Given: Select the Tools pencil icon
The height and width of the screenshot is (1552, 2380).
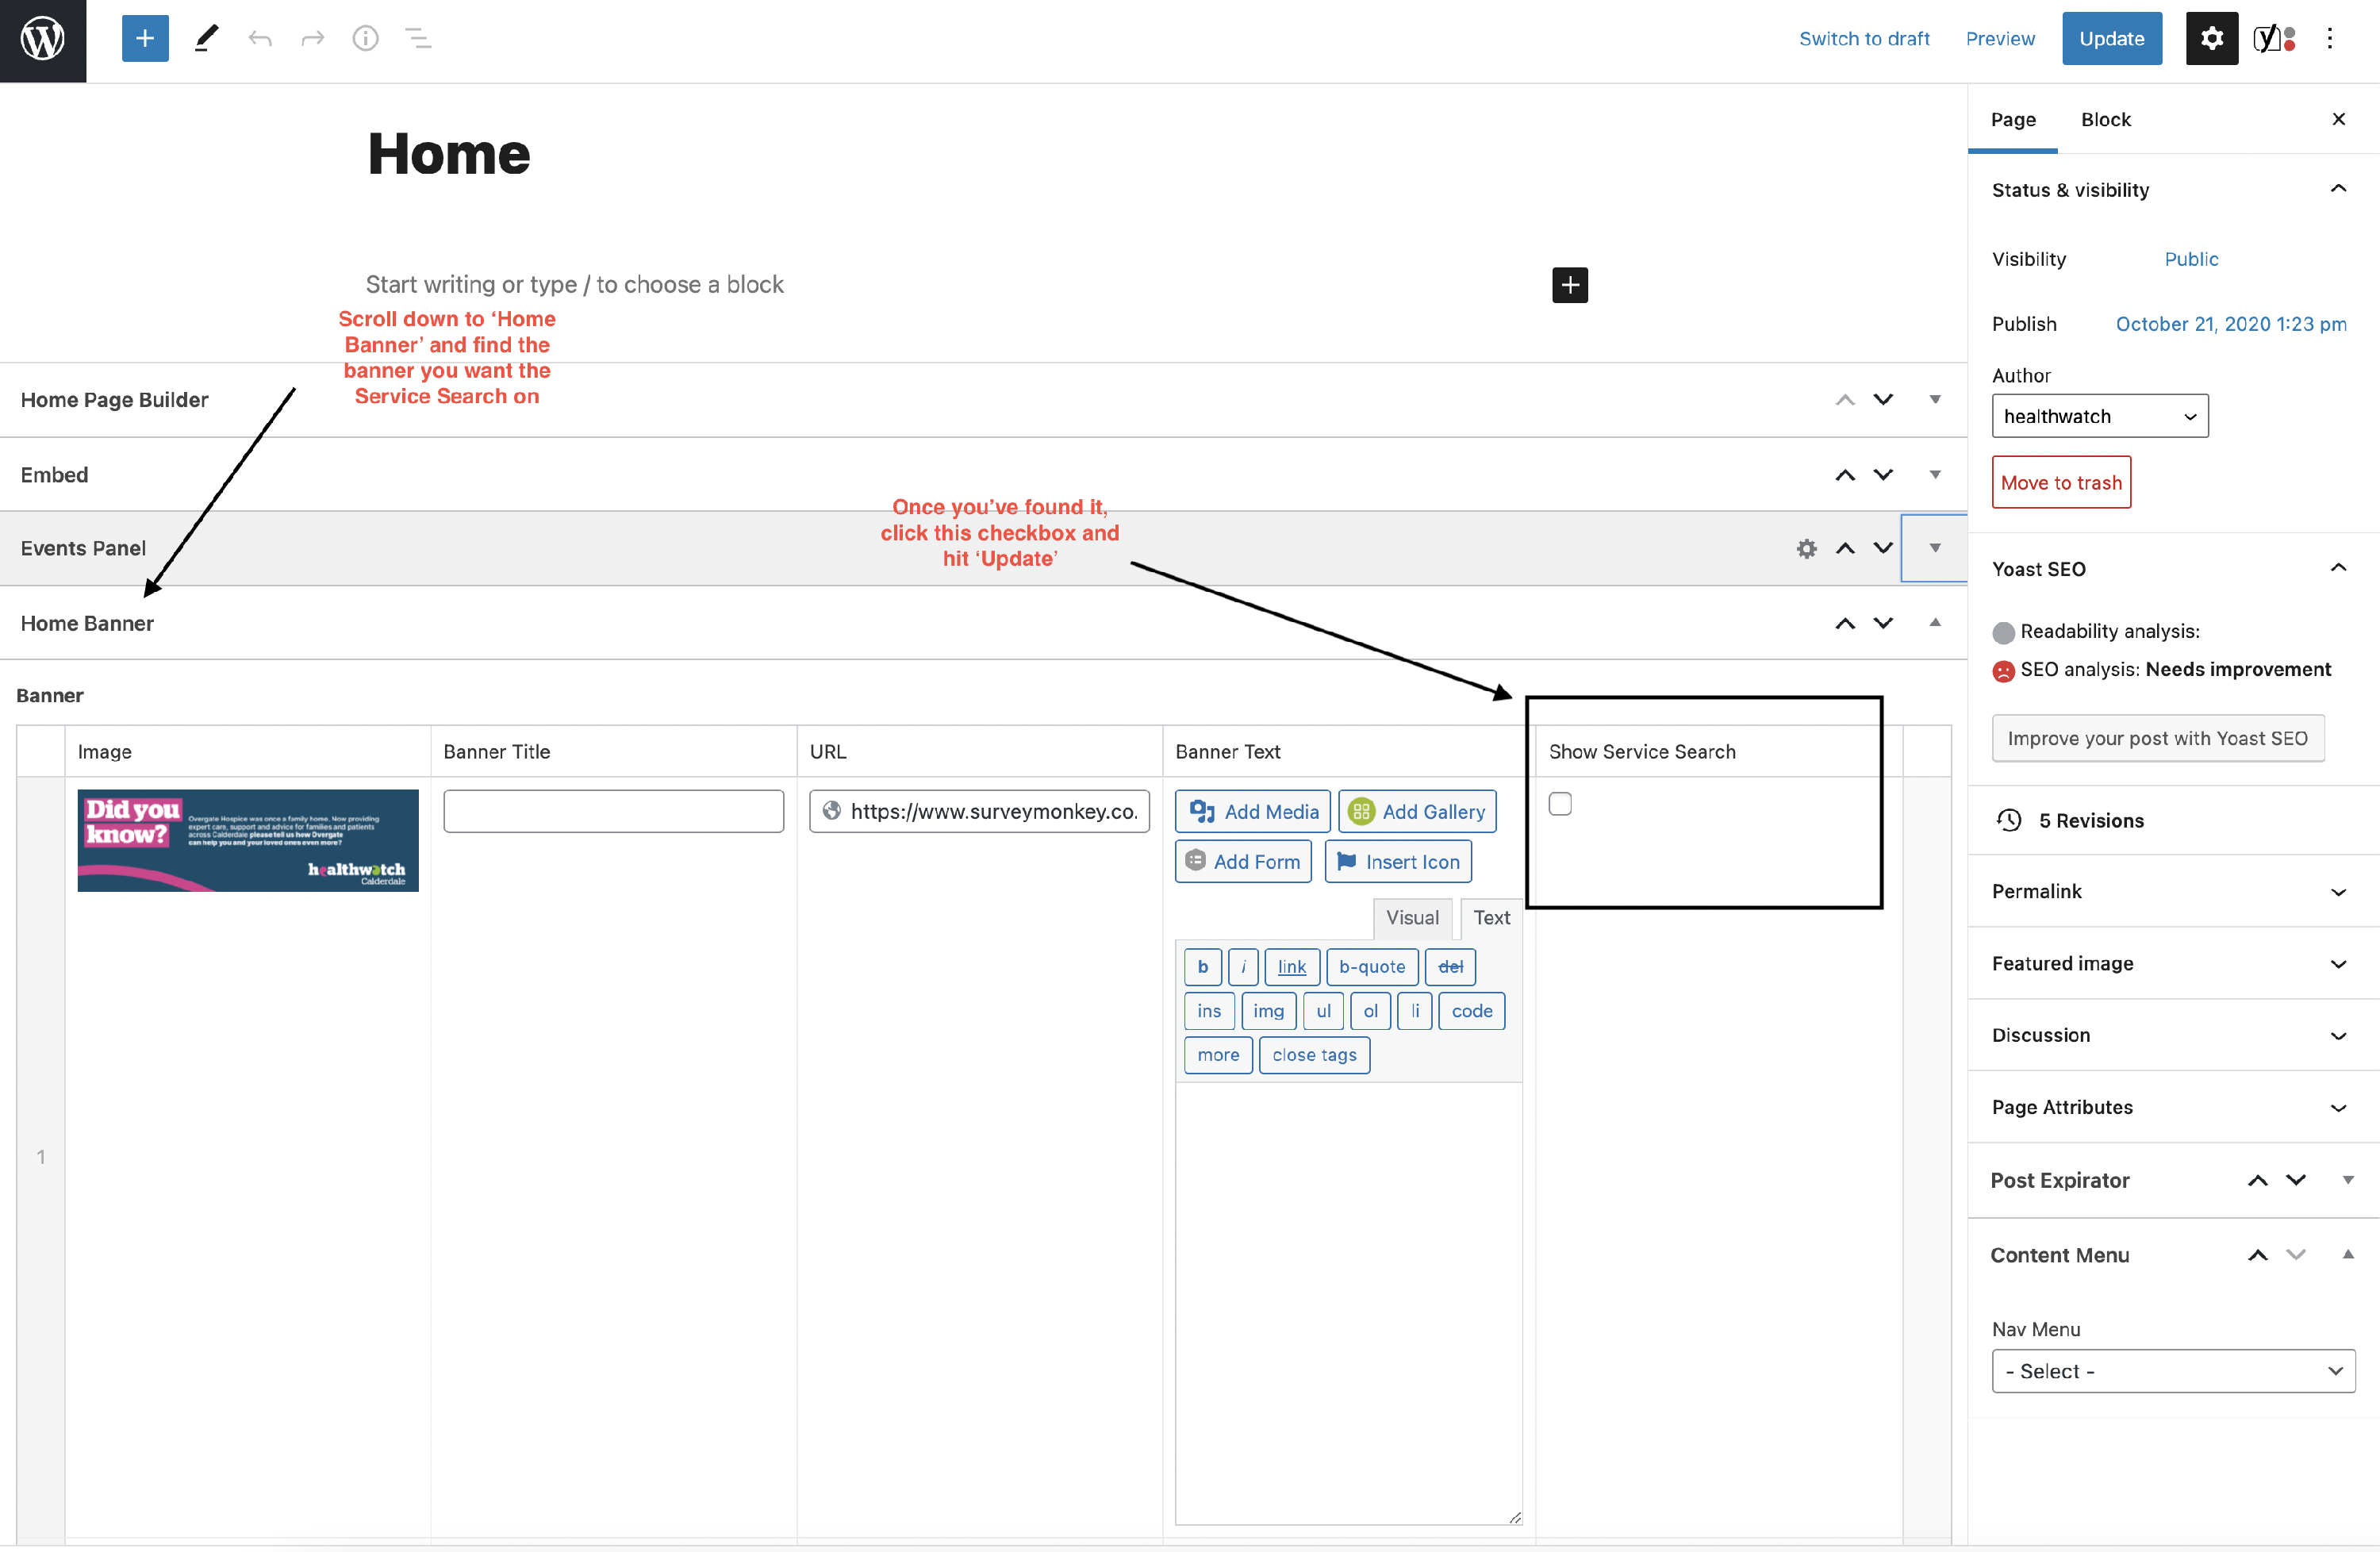Looking at the screenshot, I should click(206, 39).
